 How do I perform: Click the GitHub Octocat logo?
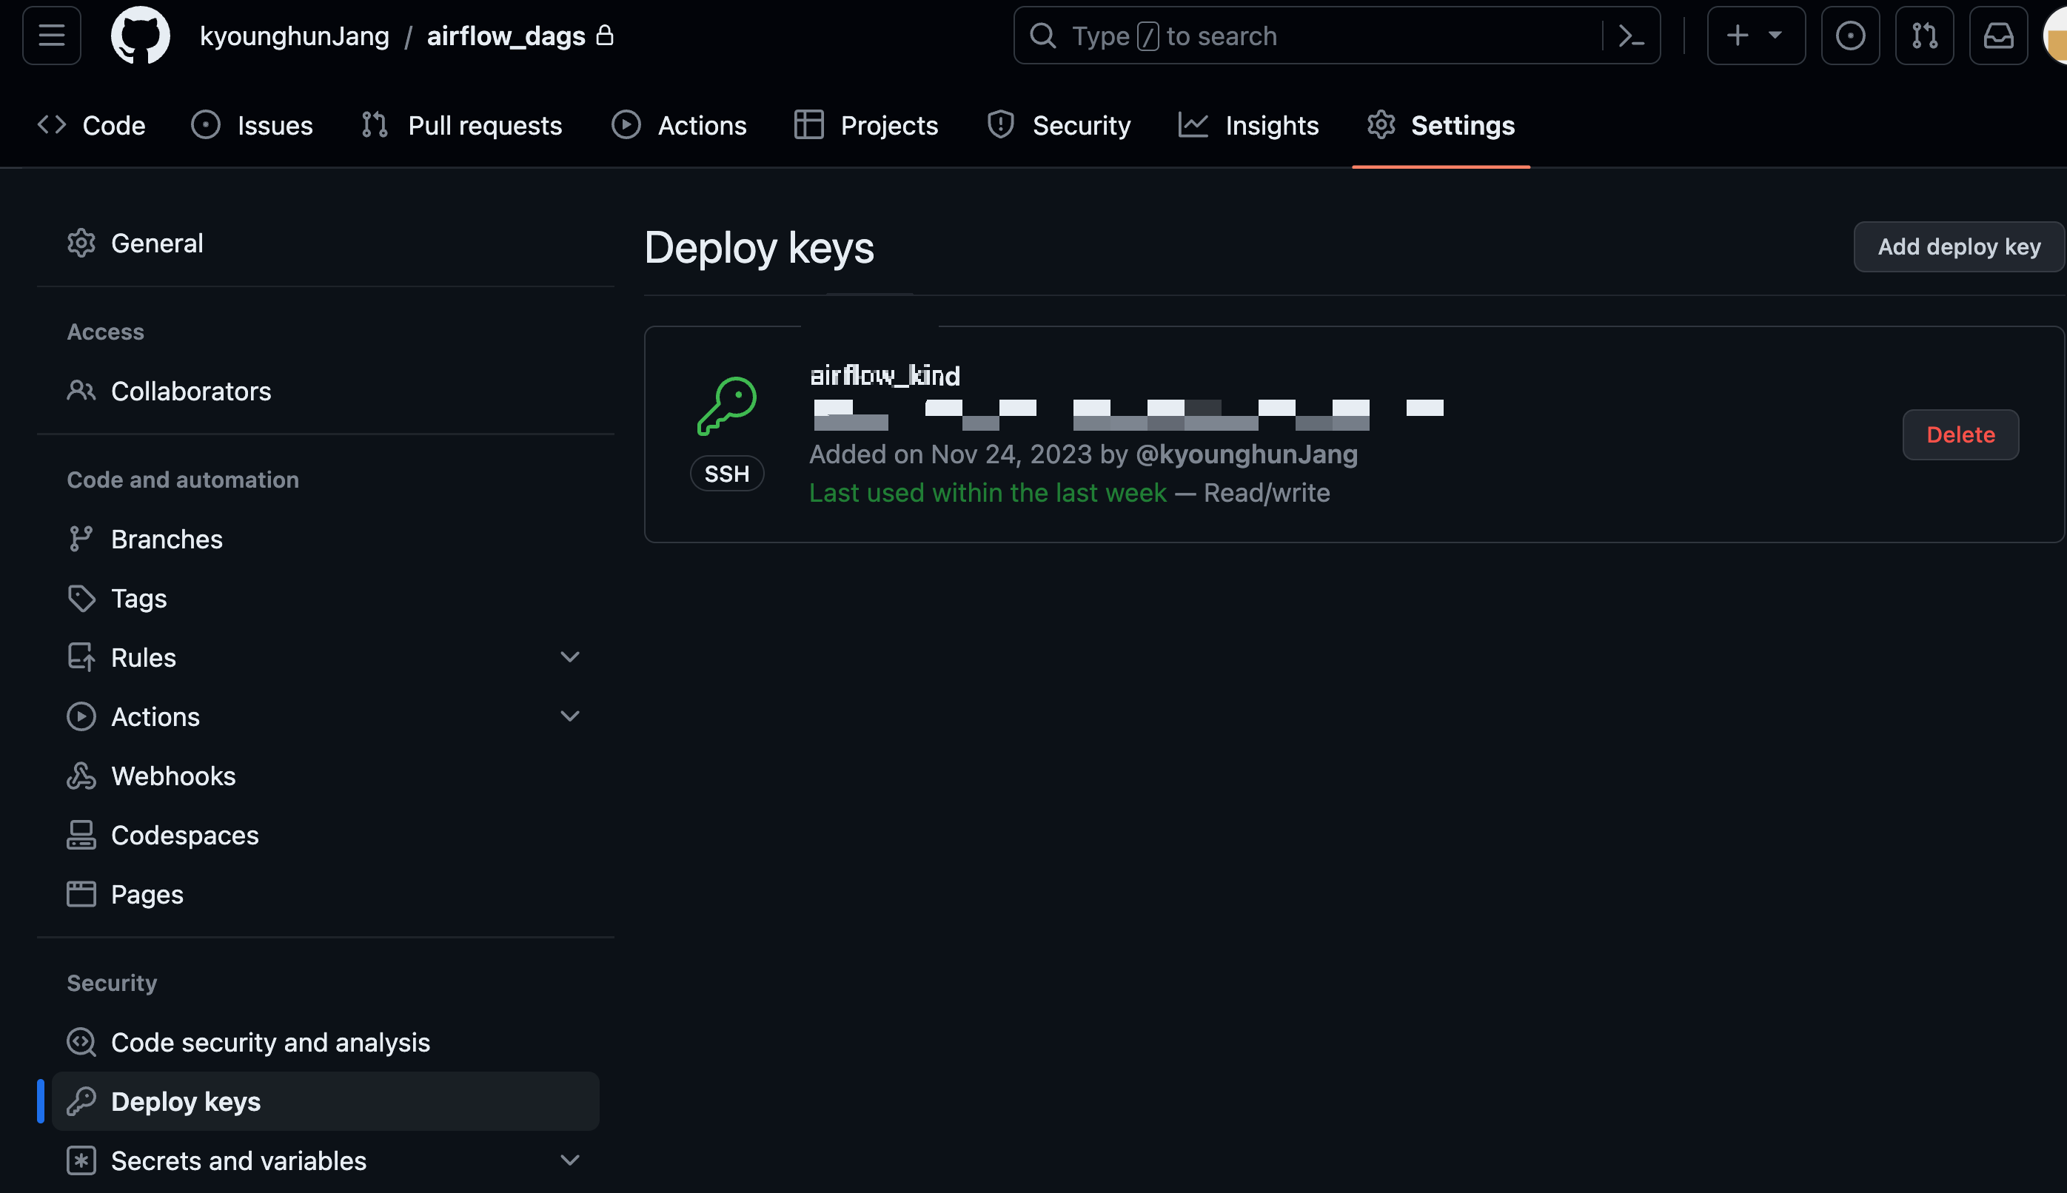tap(140, 36)
